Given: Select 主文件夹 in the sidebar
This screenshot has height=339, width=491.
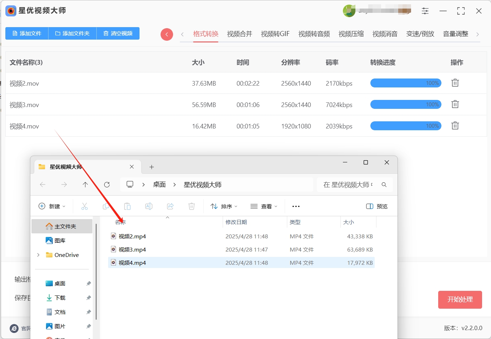Looking at the screenshot, I should tap(62, 226).
